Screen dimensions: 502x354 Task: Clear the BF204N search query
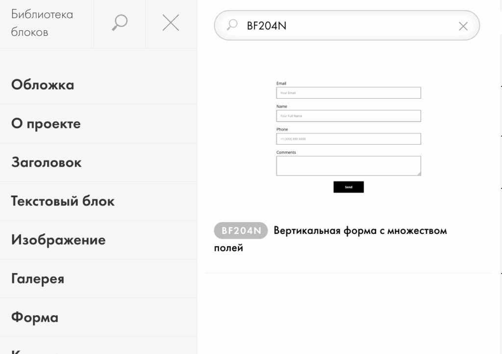[463, 26]
